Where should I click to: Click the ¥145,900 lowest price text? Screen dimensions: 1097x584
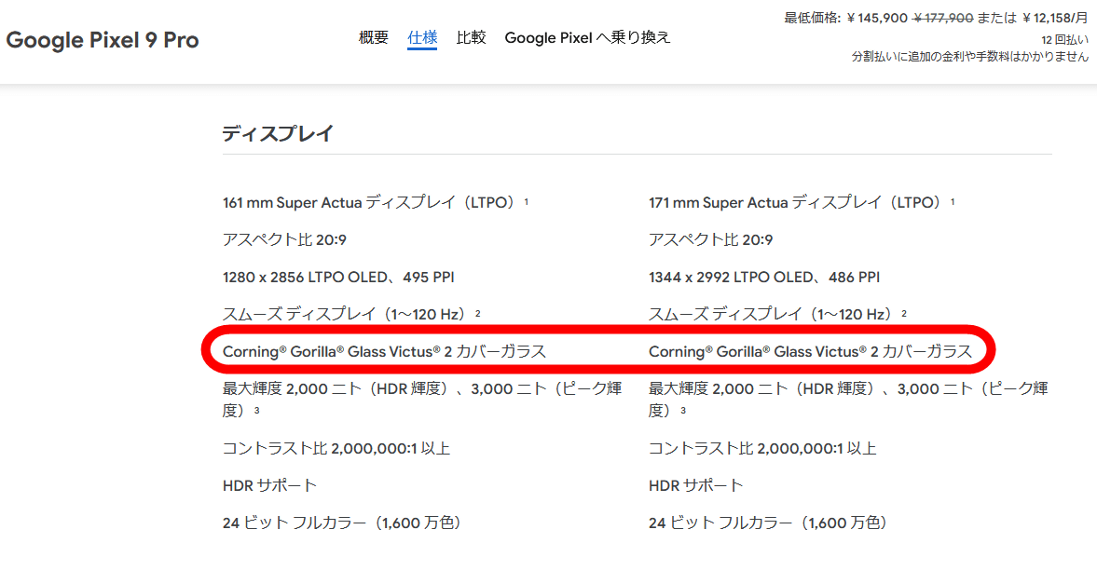(x=877, y=19)
